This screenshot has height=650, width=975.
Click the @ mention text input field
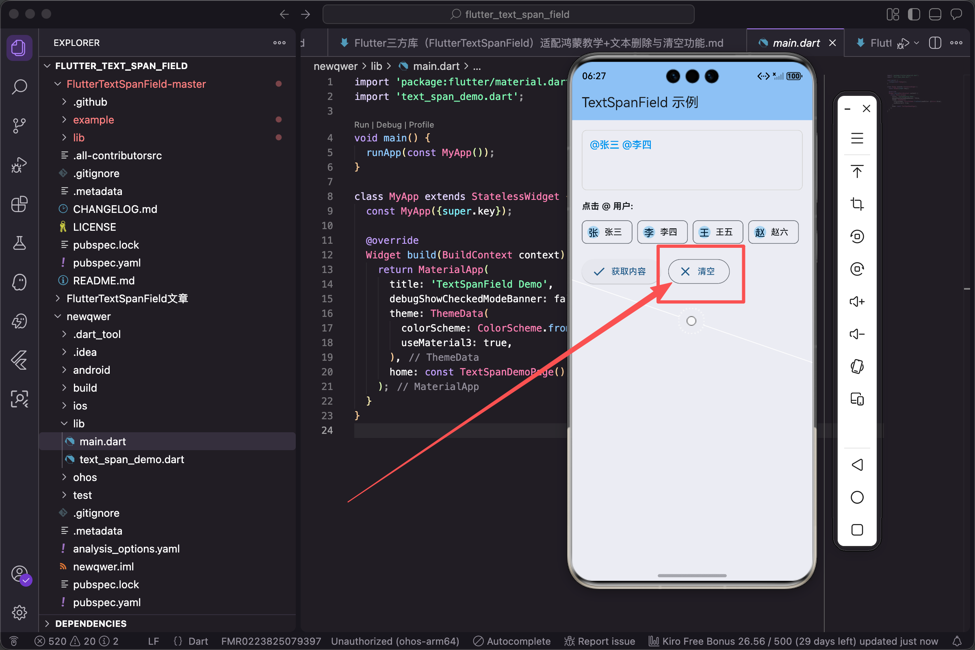tap(691, 160)
